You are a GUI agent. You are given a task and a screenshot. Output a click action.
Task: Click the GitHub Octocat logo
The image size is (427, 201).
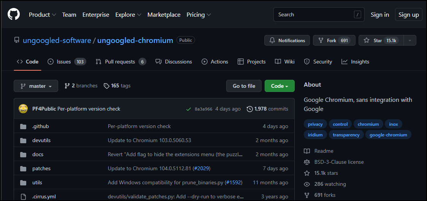[14, 14]
